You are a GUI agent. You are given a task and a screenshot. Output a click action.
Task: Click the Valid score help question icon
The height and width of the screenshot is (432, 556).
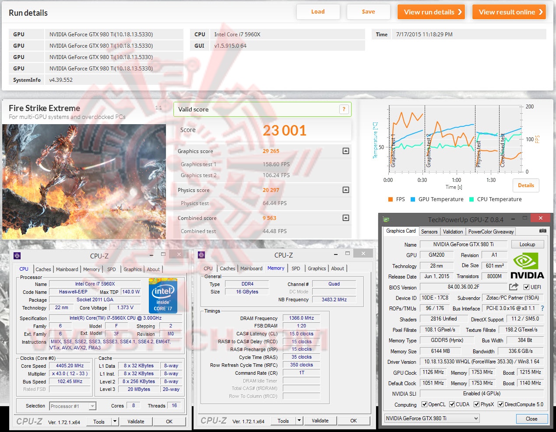(x=344, y=109)
